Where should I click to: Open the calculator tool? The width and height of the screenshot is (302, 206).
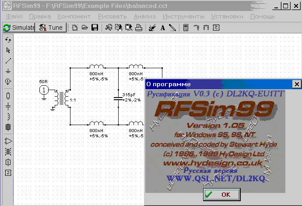click(x=186, y=28)
